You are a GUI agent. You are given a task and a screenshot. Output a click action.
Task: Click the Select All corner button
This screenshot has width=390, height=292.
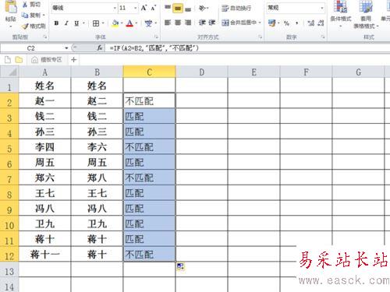(x=9, y=72)
